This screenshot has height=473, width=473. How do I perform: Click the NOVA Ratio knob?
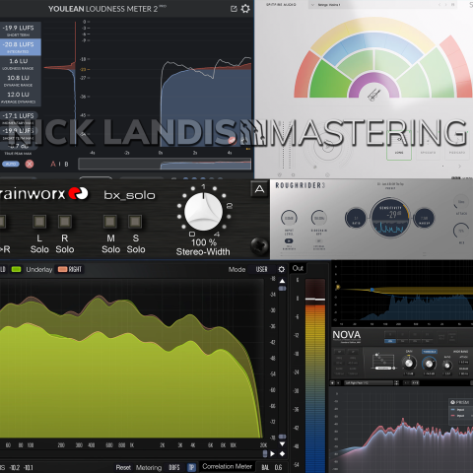pyautogui.click(x=447, y=365)
